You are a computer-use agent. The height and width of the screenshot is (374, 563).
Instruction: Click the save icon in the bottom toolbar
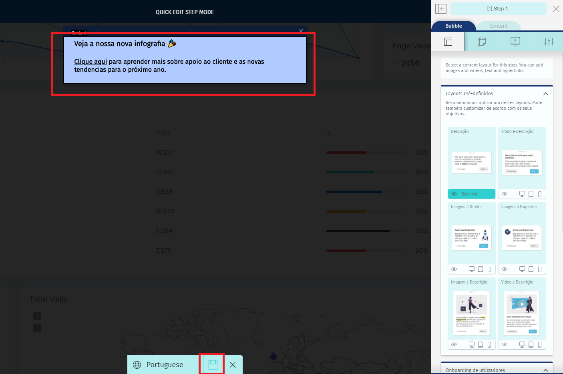(x=213, y=364)
